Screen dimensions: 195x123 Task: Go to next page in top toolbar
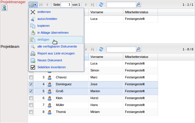(x=86, y=5)
